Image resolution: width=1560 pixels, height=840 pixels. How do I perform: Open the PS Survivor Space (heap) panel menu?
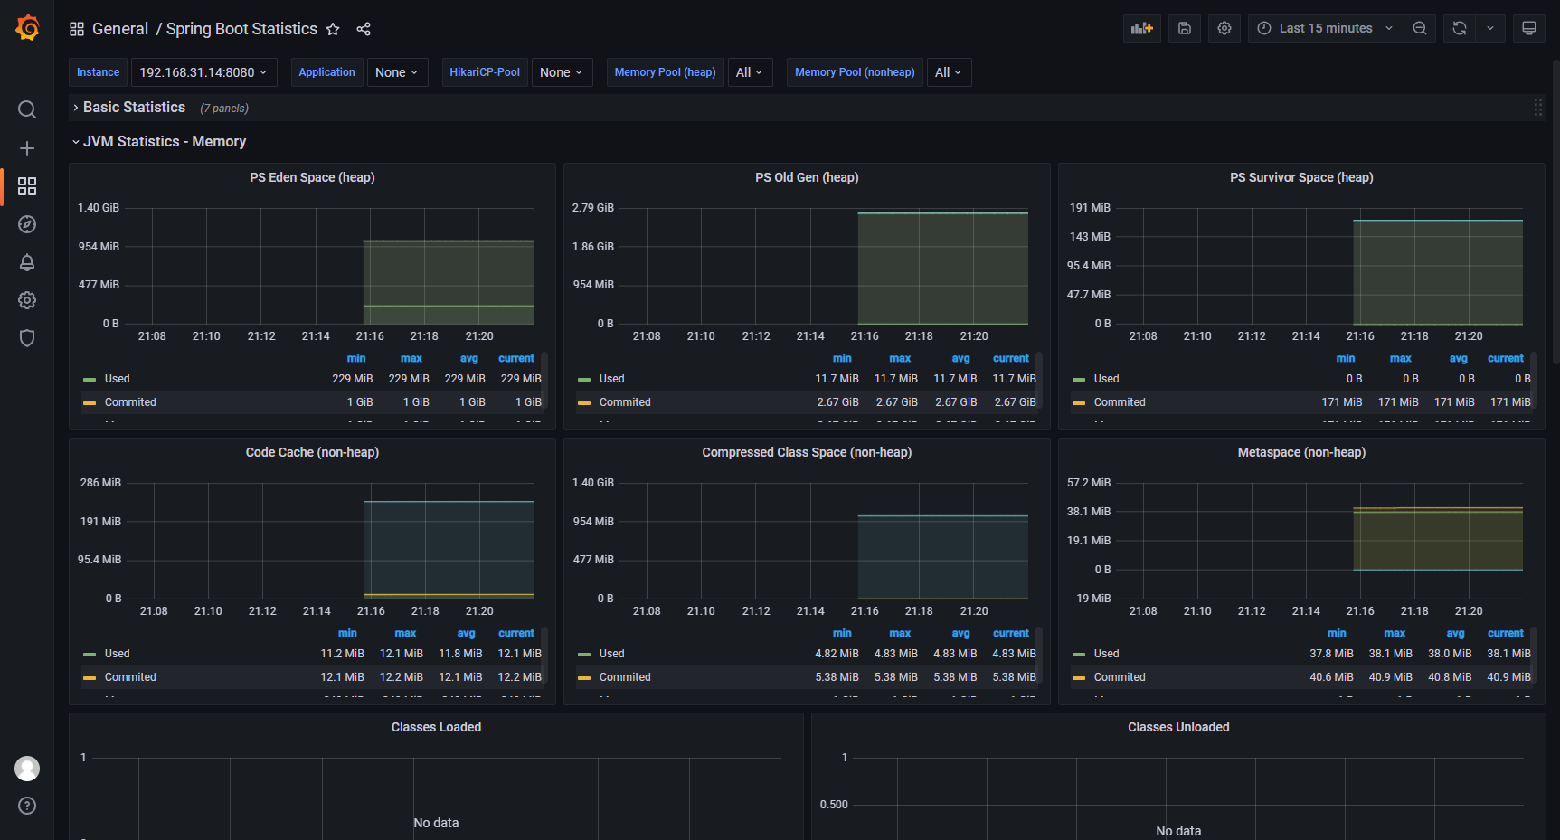click(x=1301, y=177)
